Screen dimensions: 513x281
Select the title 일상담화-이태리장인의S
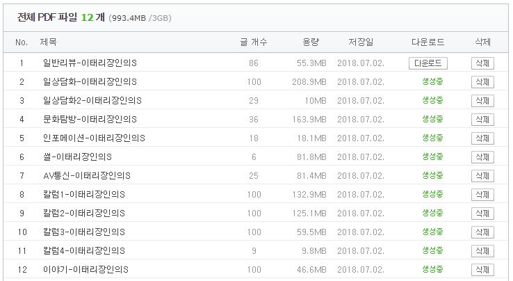click(90, 82)
